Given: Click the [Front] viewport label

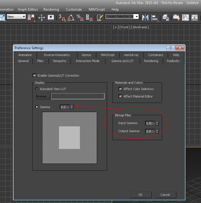Looking at the screenshot, I should tap(125, 27).
